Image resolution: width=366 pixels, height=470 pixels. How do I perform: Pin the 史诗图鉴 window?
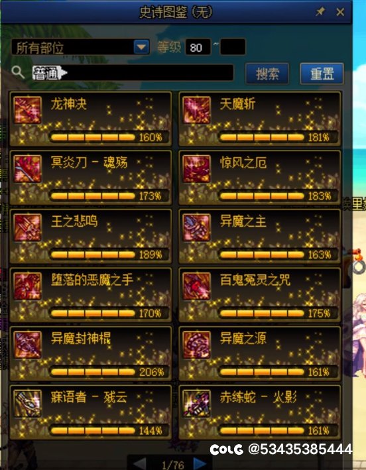320,12
